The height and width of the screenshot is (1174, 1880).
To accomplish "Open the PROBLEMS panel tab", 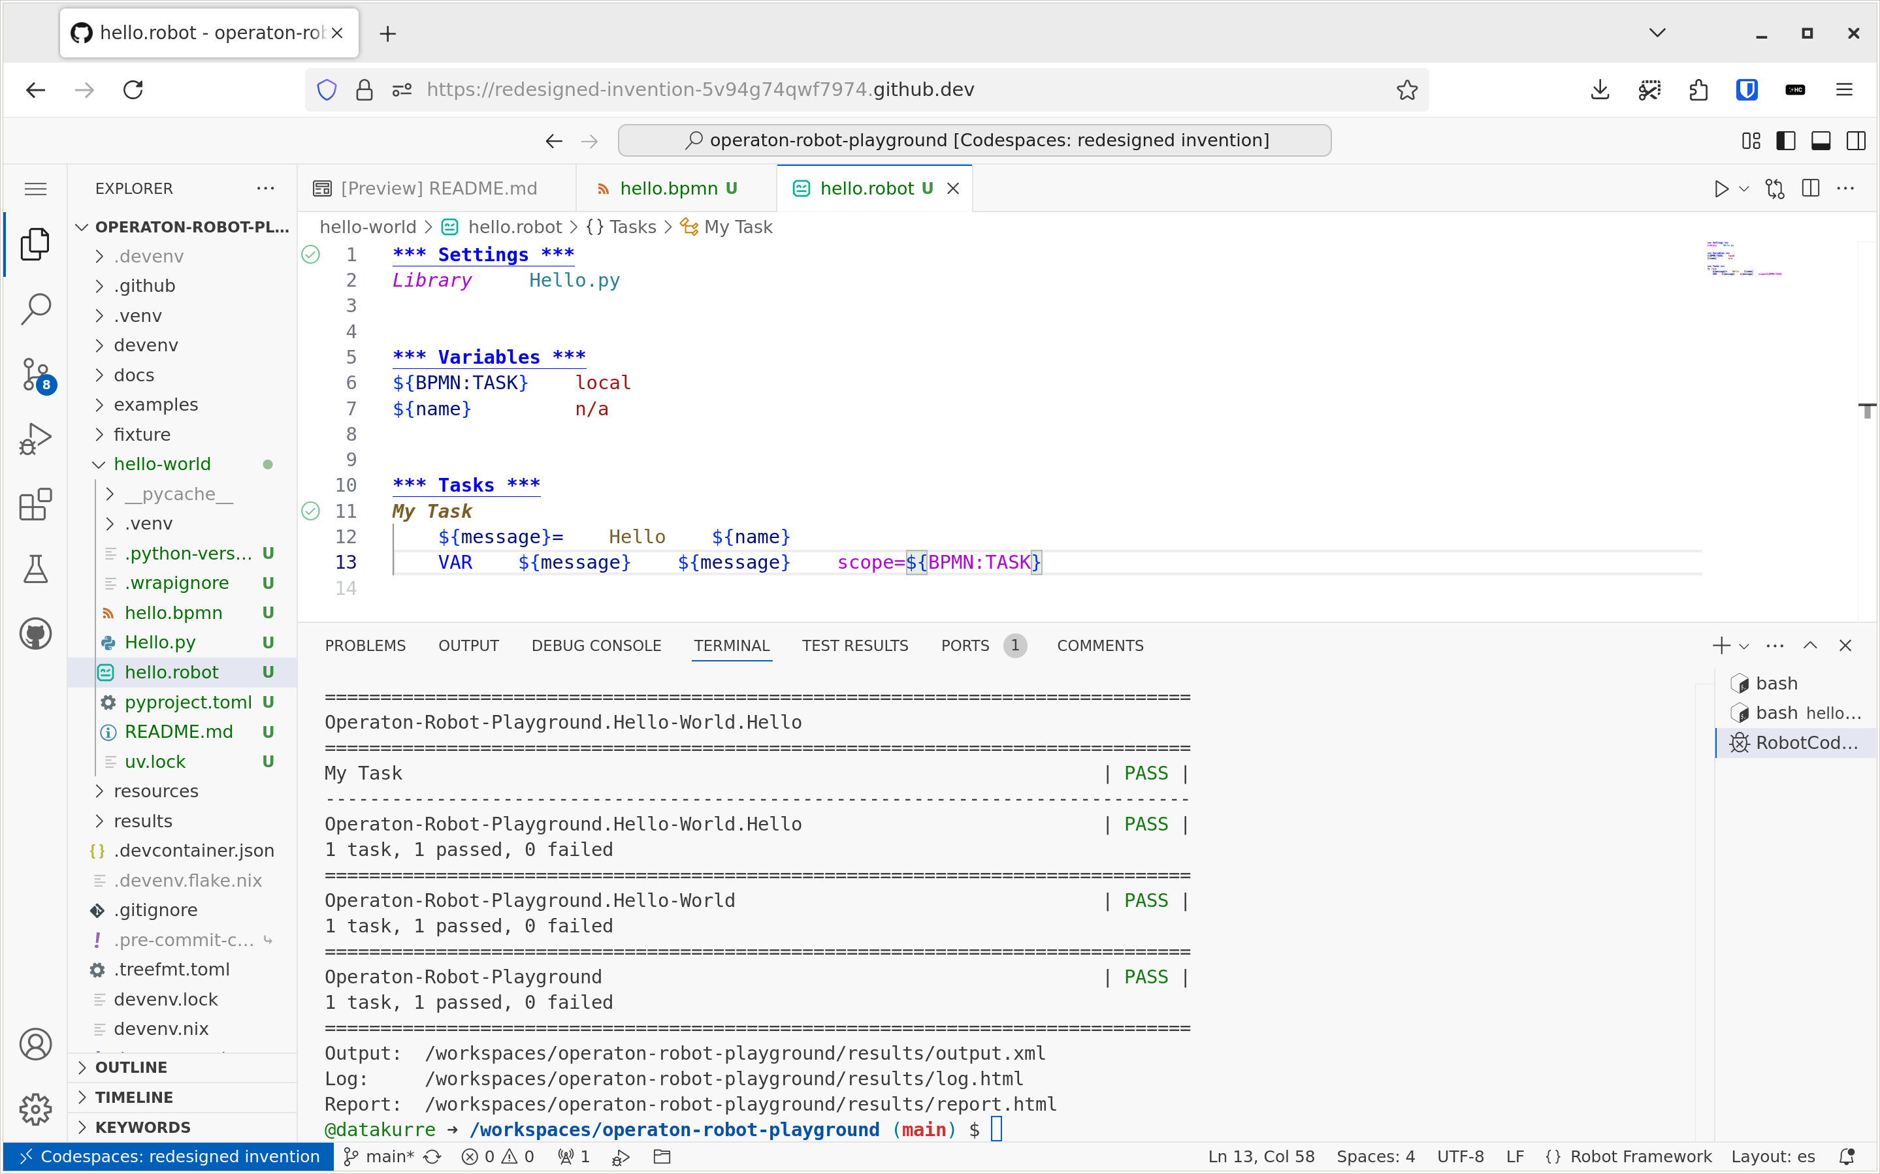I will pos(365,645).
